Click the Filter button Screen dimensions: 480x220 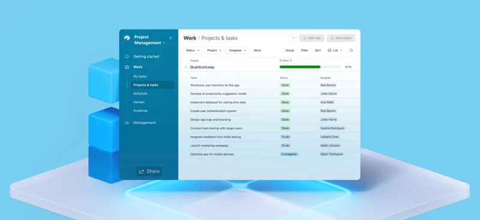coord(304,50)
